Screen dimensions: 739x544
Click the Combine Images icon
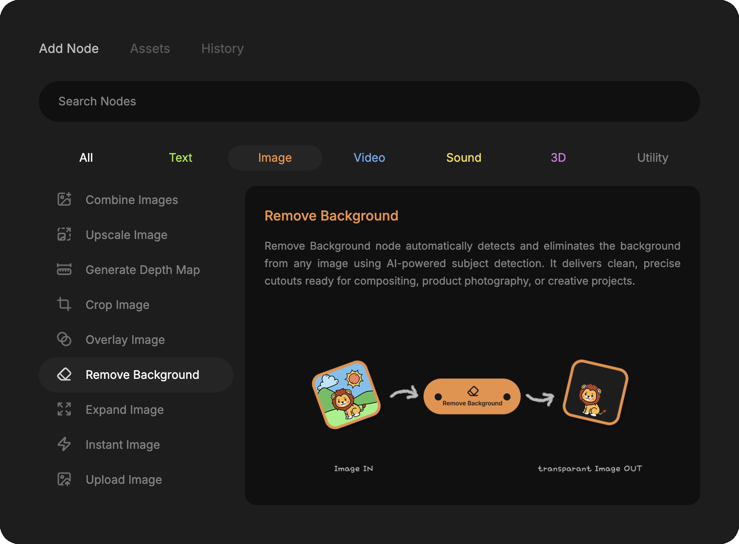[x=64, y=199]
